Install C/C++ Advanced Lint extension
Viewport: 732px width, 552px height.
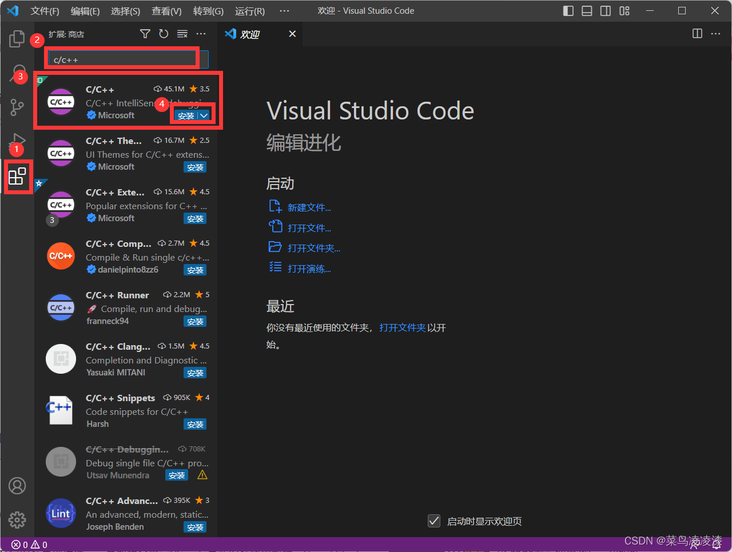pos(195,527)
